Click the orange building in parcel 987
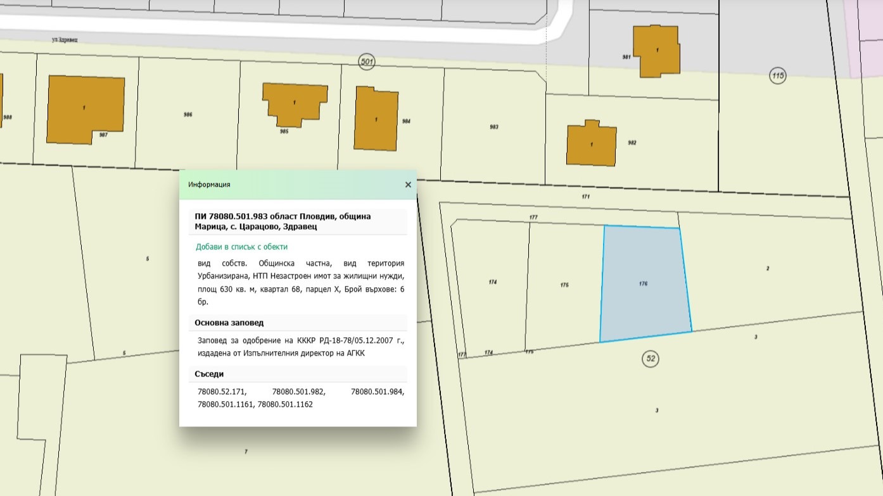883x496 pixels. click(x=85, y=109)
